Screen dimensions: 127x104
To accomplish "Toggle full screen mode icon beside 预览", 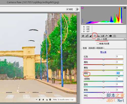I will (x=77, y=9).
